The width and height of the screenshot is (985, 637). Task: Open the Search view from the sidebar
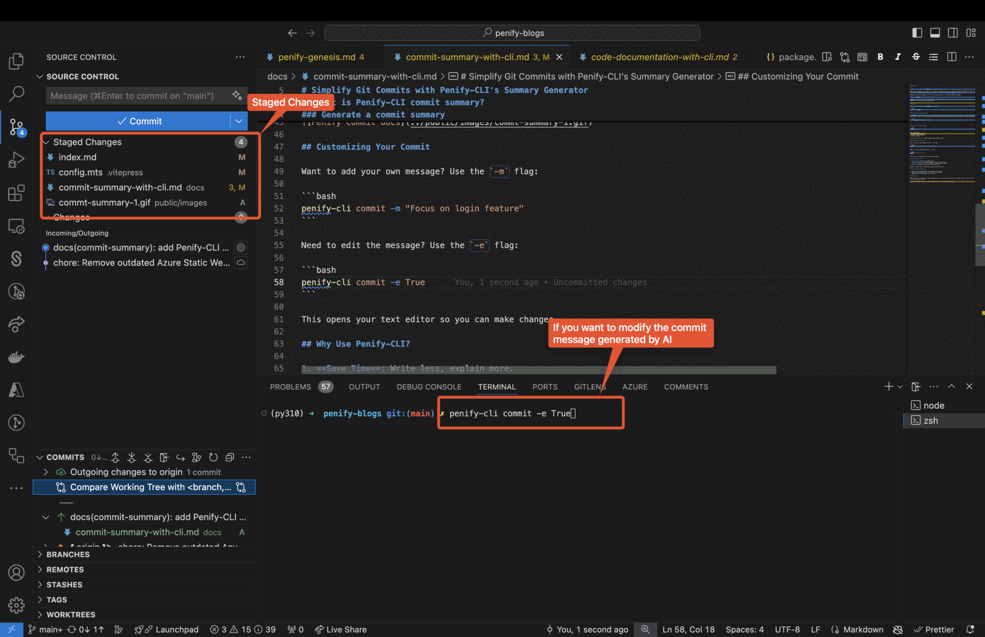click(x=16, y=94)
